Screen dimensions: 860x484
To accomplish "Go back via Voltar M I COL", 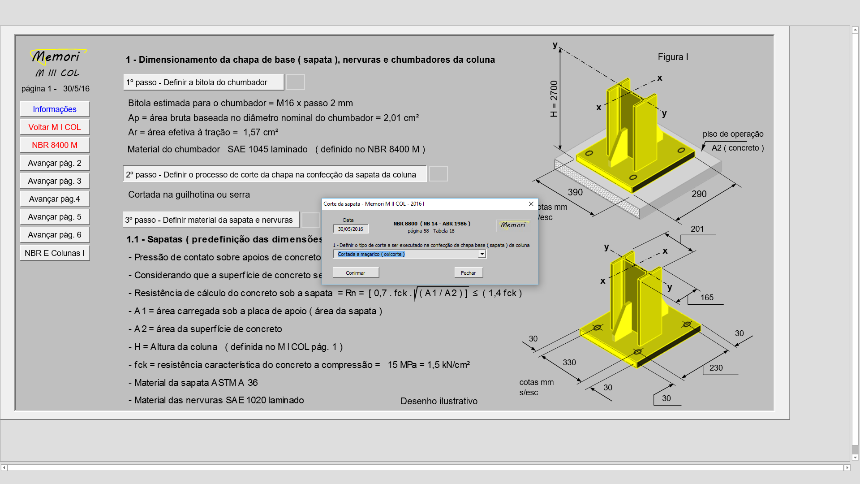I will 55,127.
